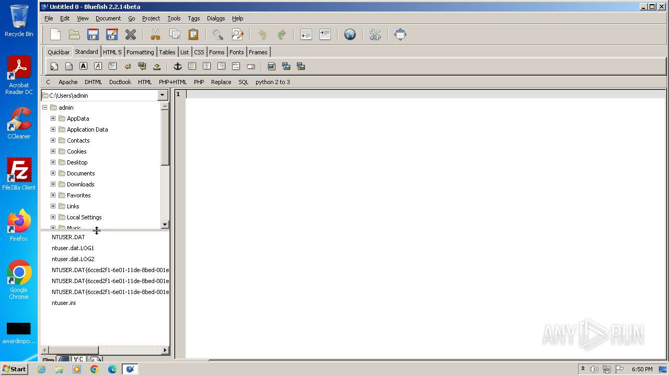The height and width of the screenshot is (376, 669).
Task: Apply Italic tag icon
Action: click(x=98, y=66)
